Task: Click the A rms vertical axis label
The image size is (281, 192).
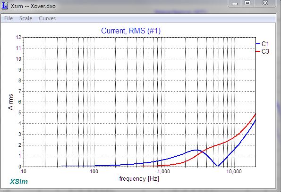Action: [x=10, y=102]
